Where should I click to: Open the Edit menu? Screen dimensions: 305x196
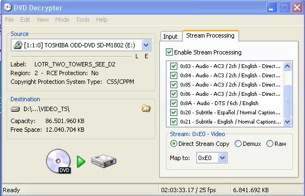(25, 20)
